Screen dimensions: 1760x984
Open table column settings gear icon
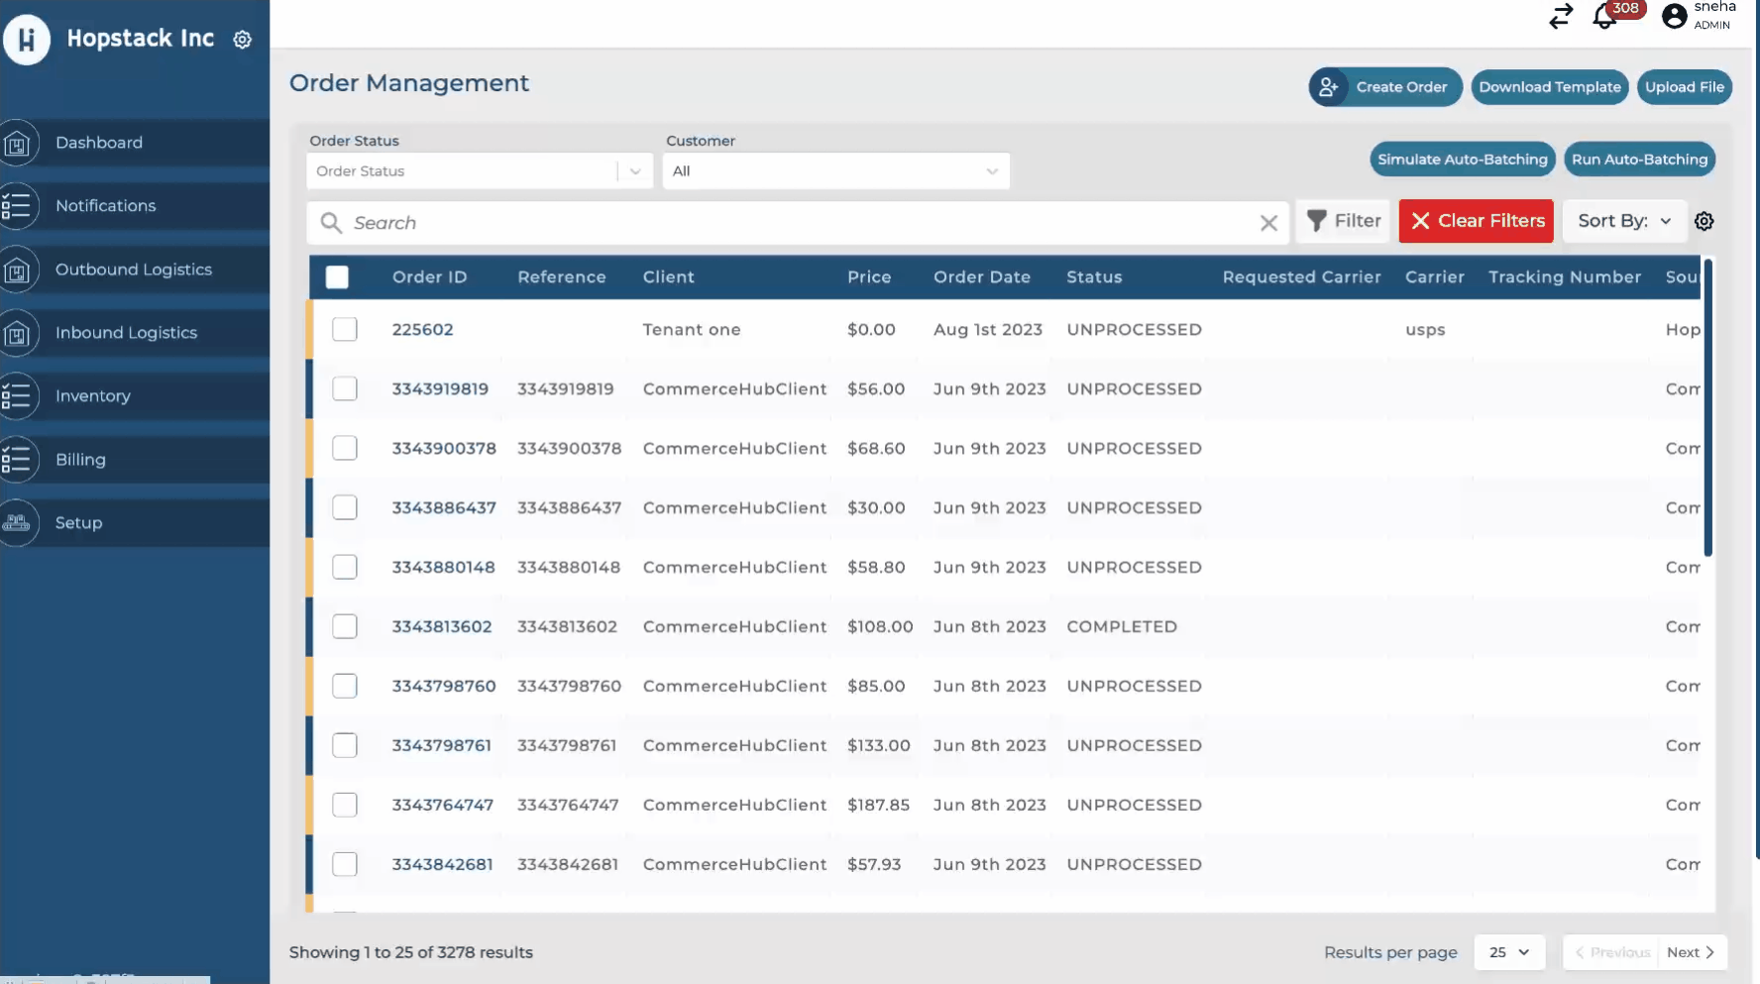[1704, 222]
